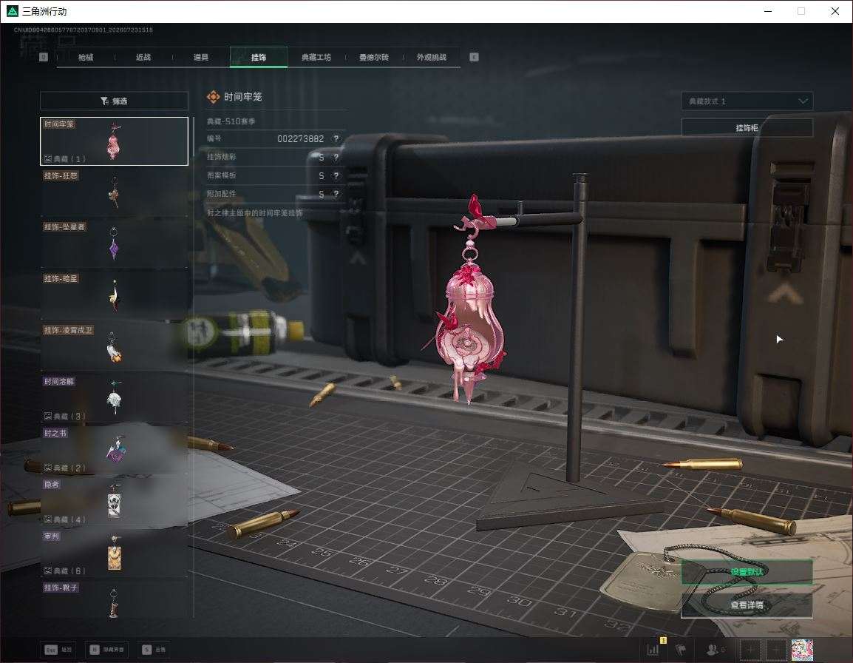Switch to the 典藏工坊 tab
This screenshot has height=663, width=853.
(x=316, y=57)
